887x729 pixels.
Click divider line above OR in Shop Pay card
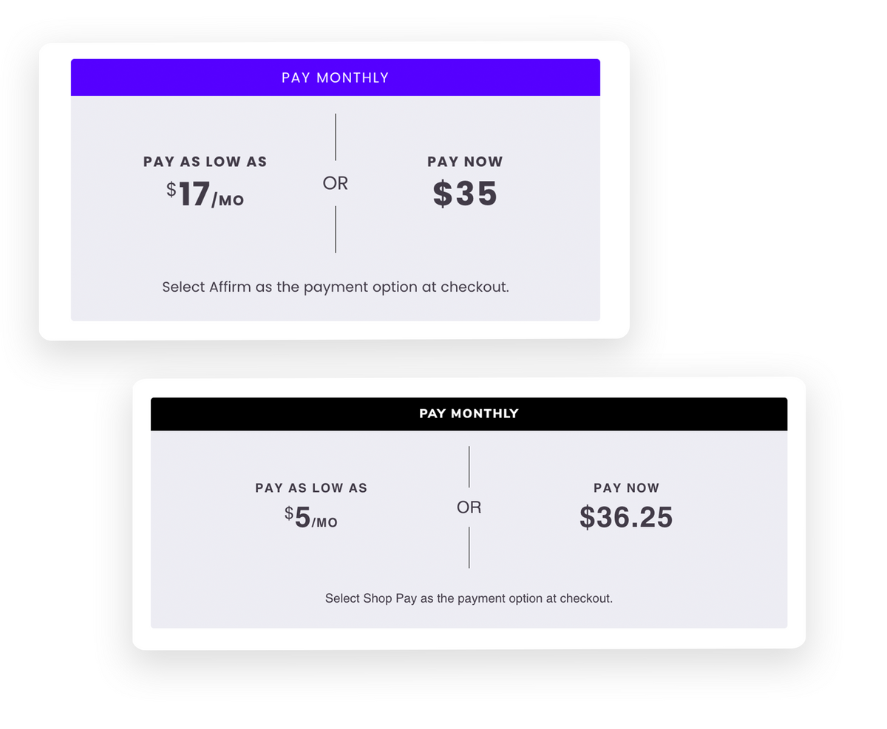(469, 467)
